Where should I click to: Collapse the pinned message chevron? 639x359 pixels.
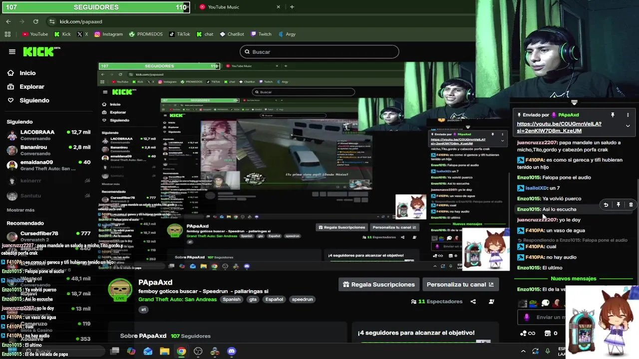[628, 126]
